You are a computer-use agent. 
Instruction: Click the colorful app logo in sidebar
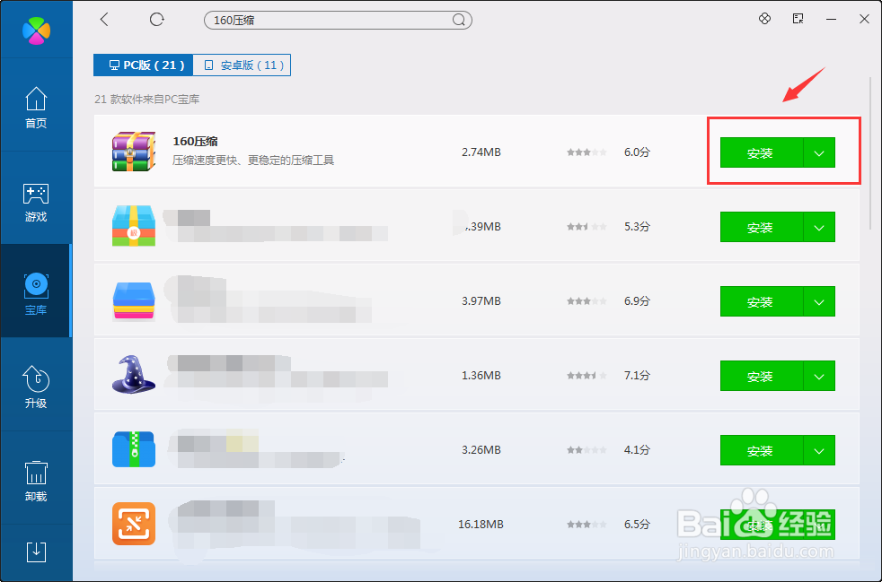(36, 30)
